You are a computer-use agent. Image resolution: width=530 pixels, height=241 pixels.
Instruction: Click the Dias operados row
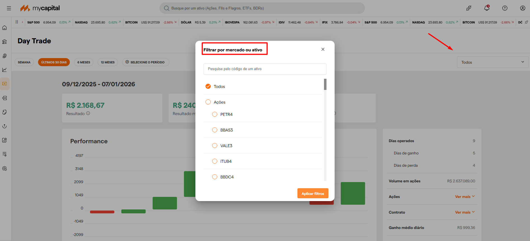[432, 141]
